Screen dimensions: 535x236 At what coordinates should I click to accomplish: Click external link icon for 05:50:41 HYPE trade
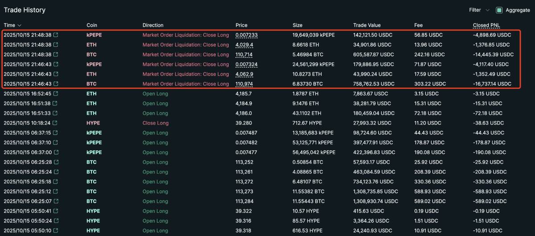click(56, 211)
